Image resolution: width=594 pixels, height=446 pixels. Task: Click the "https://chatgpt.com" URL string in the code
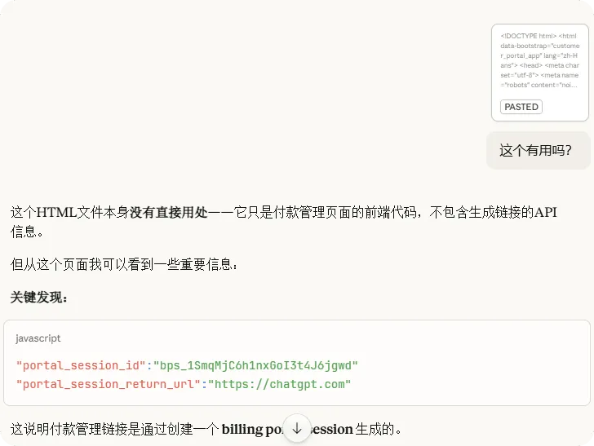(x=279, y=384)
